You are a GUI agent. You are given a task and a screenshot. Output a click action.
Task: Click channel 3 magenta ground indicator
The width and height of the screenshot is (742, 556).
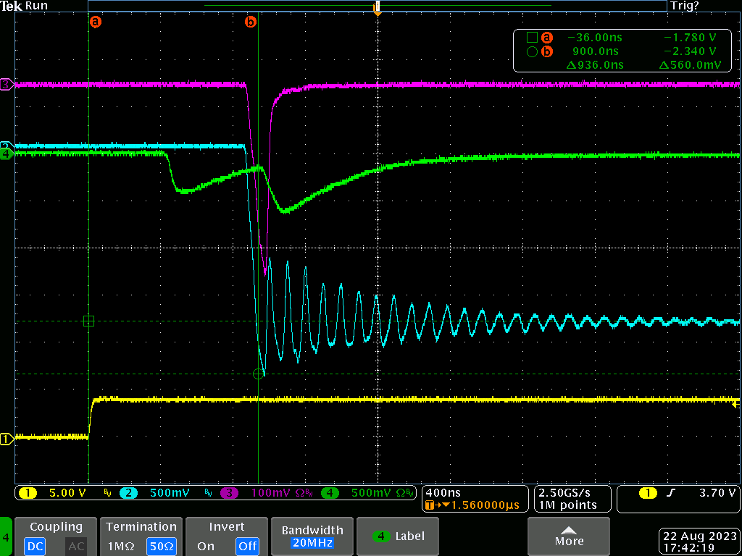pos(7,85)
